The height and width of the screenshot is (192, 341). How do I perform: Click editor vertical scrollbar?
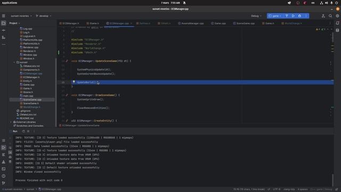pyautogui.click(x=332, y=37)
